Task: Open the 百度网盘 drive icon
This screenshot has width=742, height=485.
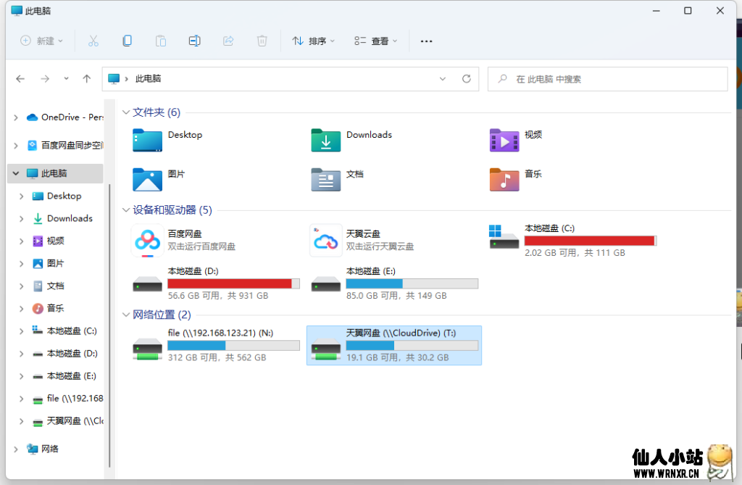Action: click(x=146, y=240)
